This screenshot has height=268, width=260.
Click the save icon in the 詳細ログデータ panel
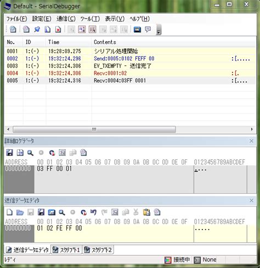[9, 153]
